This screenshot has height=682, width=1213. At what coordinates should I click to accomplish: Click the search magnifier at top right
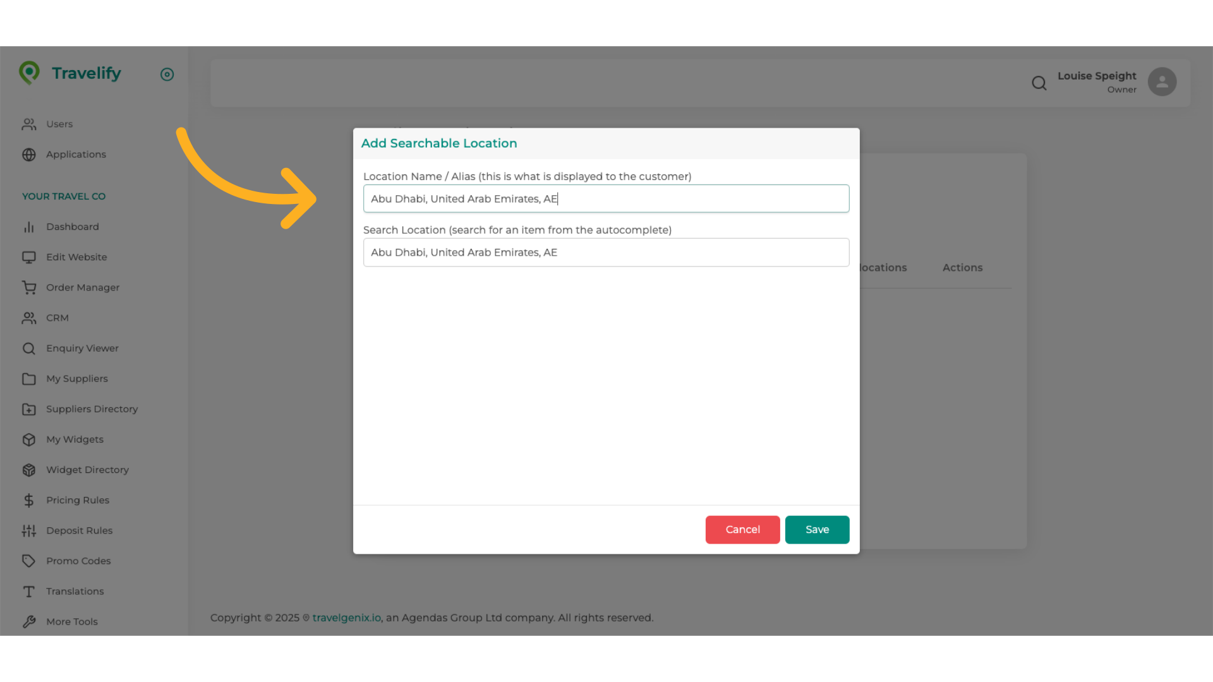pos(1039,83)
